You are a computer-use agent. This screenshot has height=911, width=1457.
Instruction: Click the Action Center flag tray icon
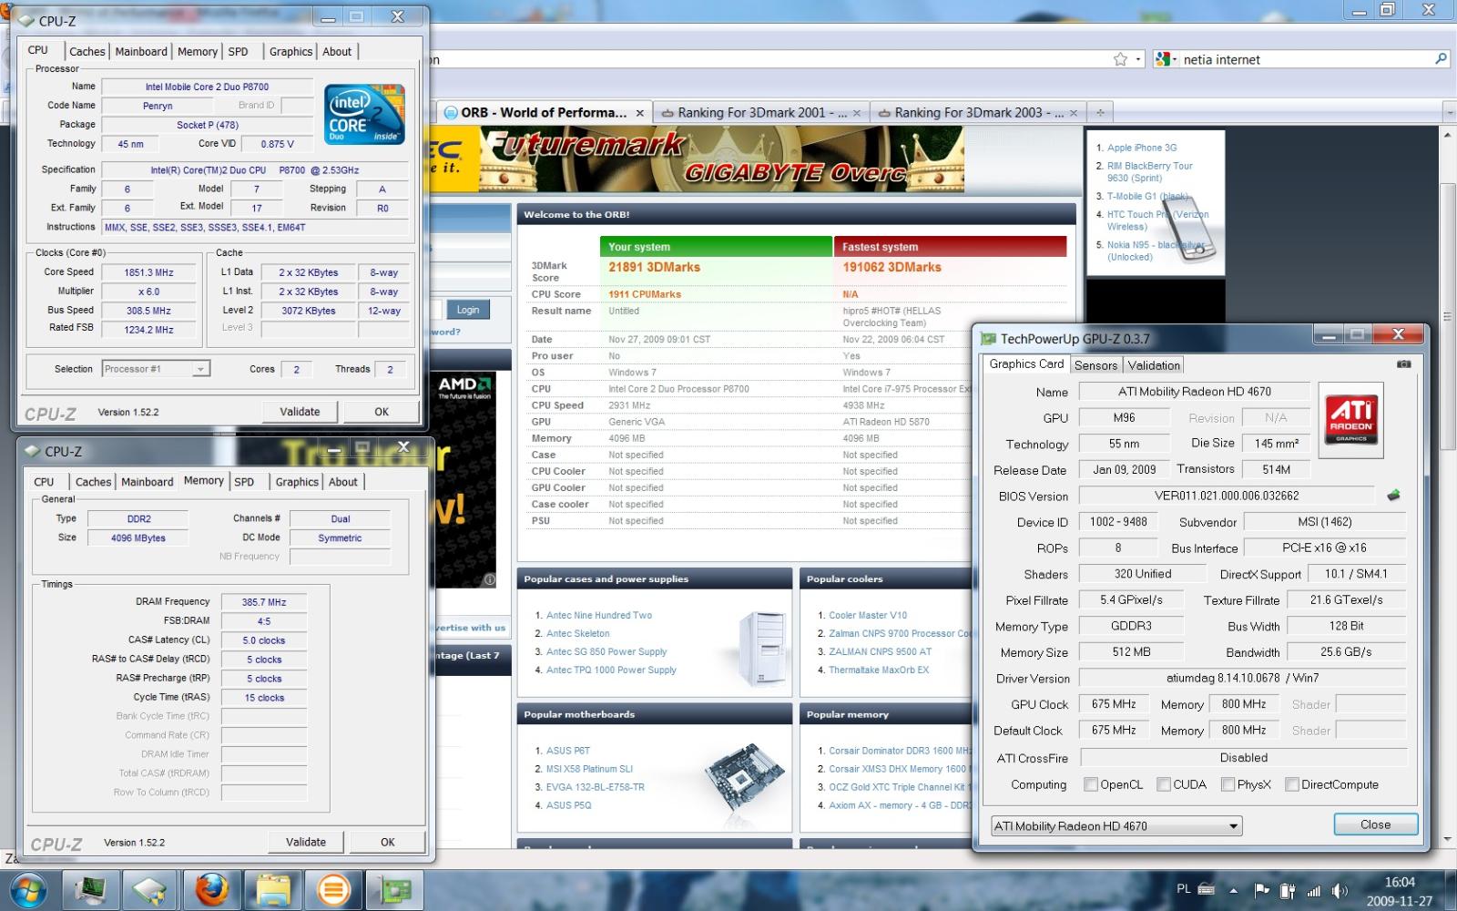coord(1261,891)
